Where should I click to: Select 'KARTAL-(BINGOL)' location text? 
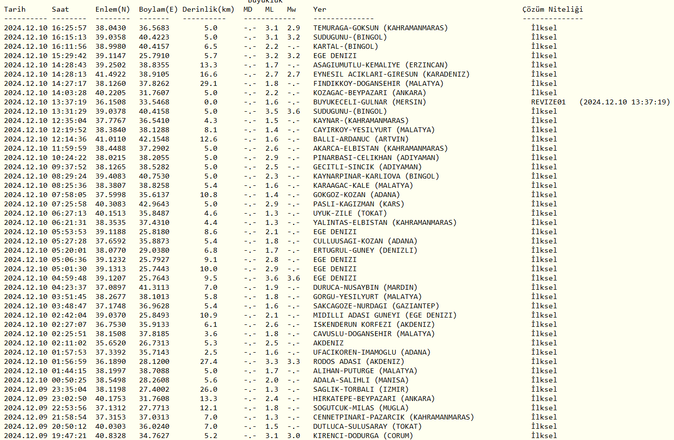[346, 46]
